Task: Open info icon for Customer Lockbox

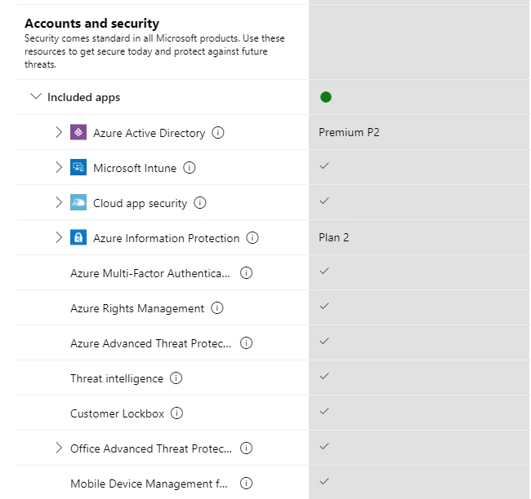Action: point(176,413)
